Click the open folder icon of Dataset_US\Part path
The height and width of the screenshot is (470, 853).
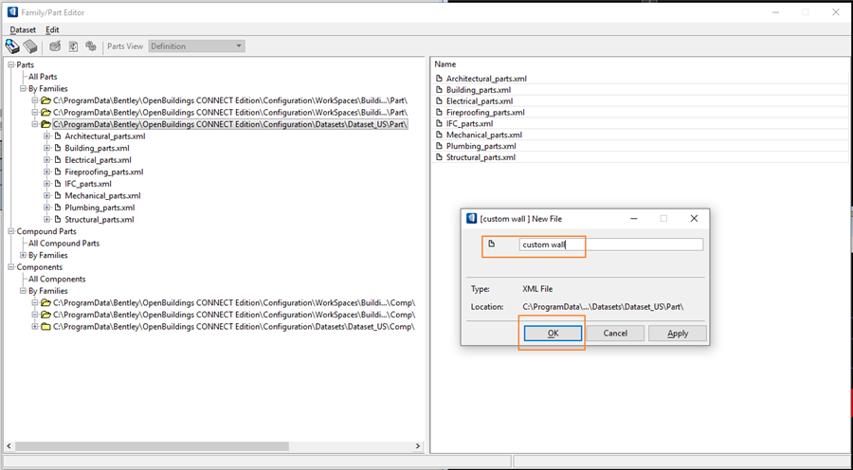45,124
